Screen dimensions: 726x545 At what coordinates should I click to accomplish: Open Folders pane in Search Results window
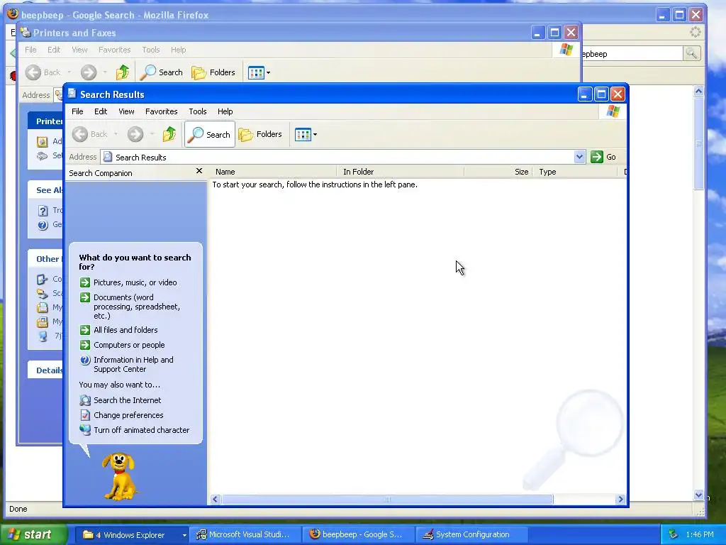click(x=260, y=134)
